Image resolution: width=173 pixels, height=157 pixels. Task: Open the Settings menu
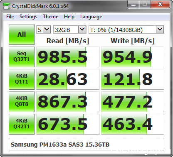tap(28, 17)
